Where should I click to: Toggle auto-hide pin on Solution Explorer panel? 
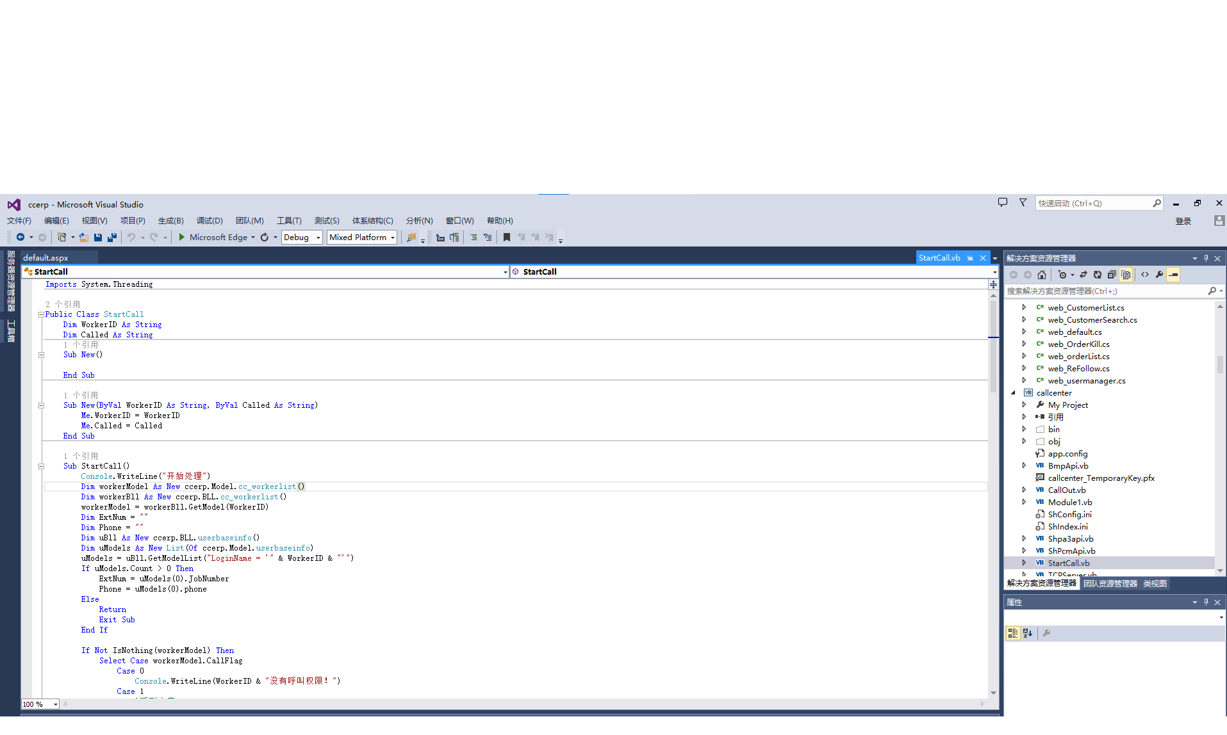click(1206, 258)
